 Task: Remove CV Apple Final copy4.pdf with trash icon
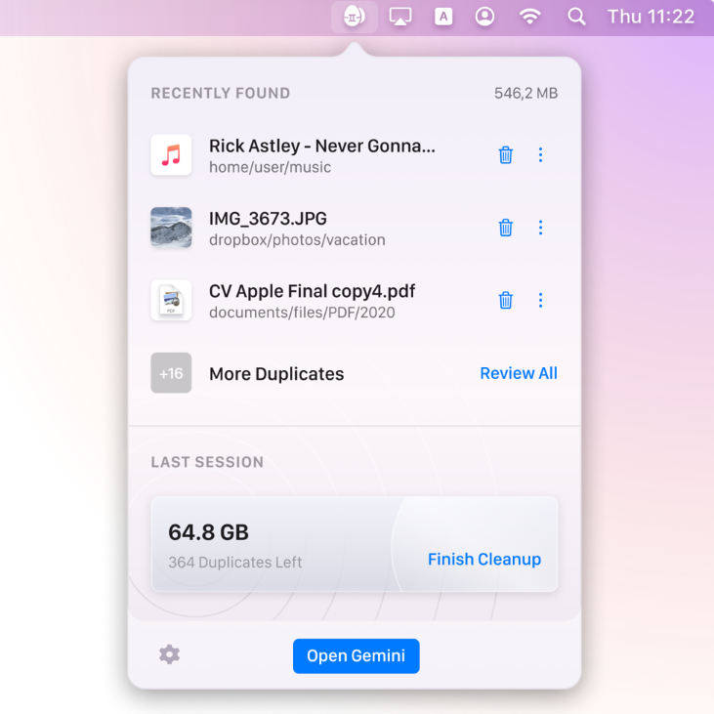[506, 300]
